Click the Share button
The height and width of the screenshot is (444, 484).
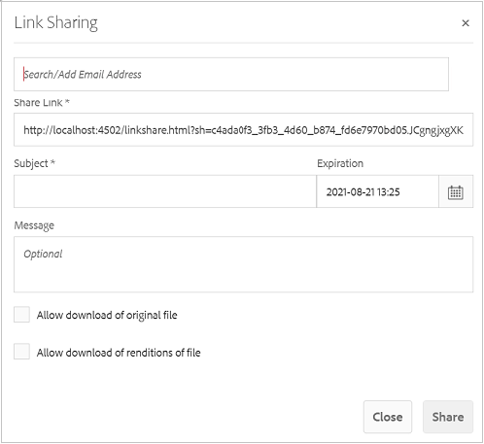448,417
